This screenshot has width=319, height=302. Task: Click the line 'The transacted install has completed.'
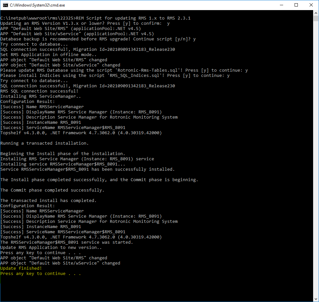pyautogui.click(x=49, y=201)
